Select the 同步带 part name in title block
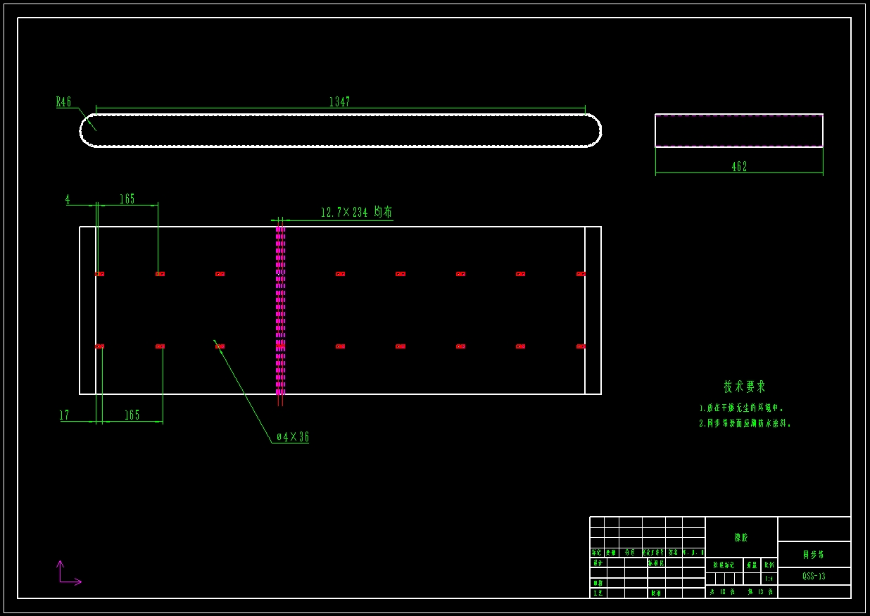This screenshot has width=870, height=616. pos(813,555)
